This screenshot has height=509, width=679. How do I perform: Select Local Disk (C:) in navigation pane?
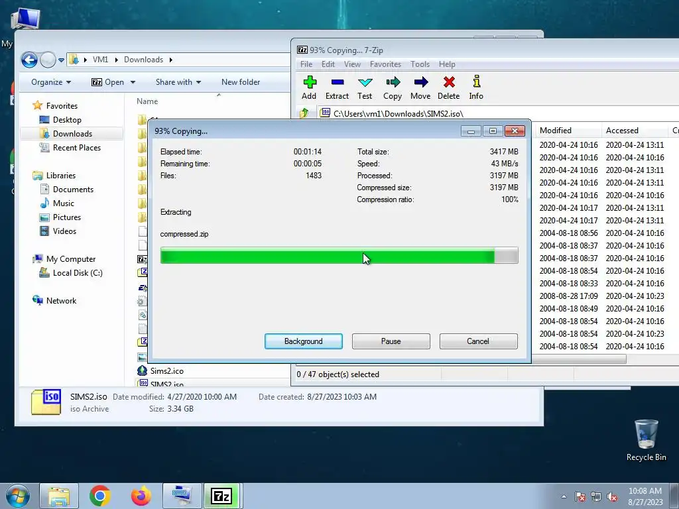pyautogui.click(x=78, y=272)
